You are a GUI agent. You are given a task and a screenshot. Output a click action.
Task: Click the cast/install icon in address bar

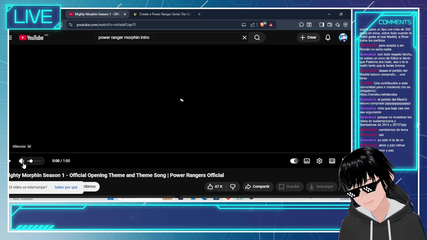coord(244,25)
